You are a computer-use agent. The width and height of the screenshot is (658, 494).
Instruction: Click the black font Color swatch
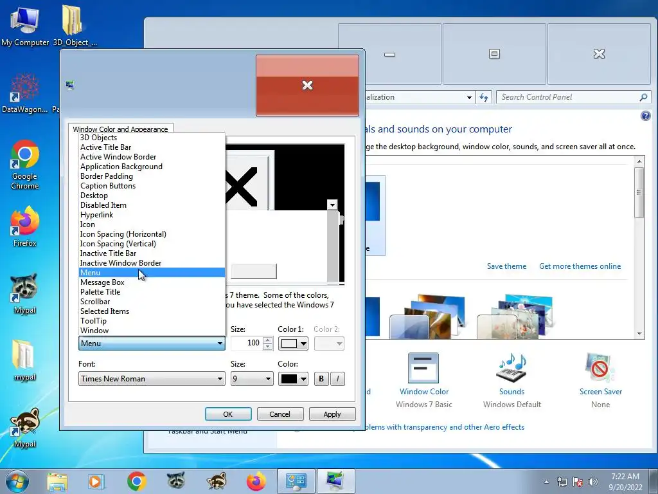tap(289, 379)
